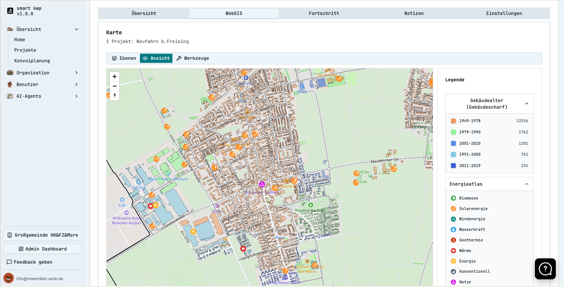The width and height of the screenshot is (564, 287).
Task: Switch to the Fortschritt tab
Action: [x=324, y=13]
